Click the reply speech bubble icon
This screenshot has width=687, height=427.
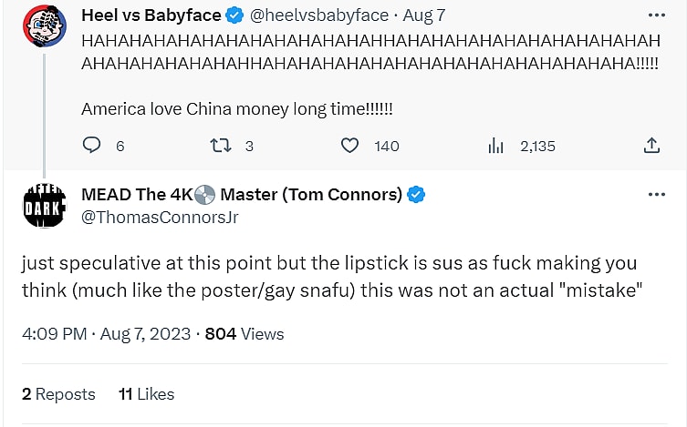coord(91,146)
